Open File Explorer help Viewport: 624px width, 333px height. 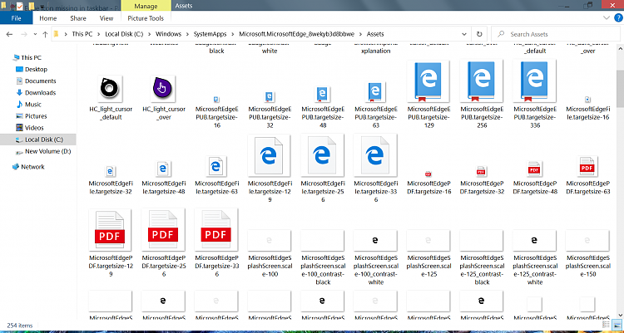click(x=617, y=18)
